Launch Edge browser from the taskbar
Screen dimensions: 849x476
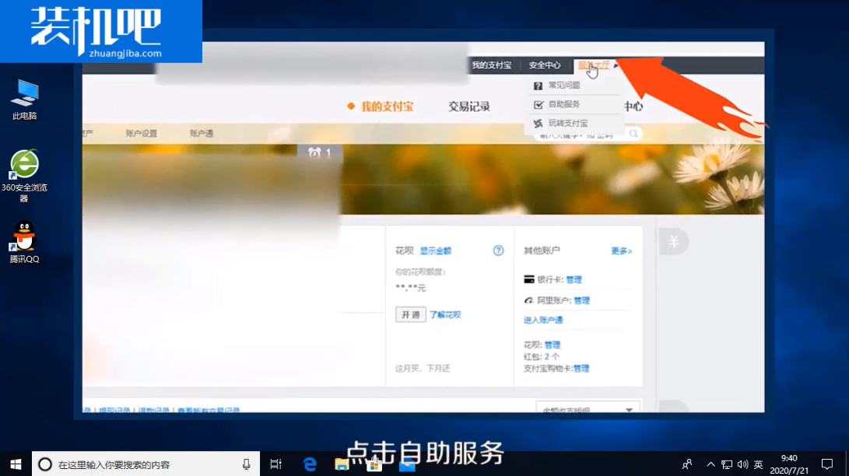[310, 464]
